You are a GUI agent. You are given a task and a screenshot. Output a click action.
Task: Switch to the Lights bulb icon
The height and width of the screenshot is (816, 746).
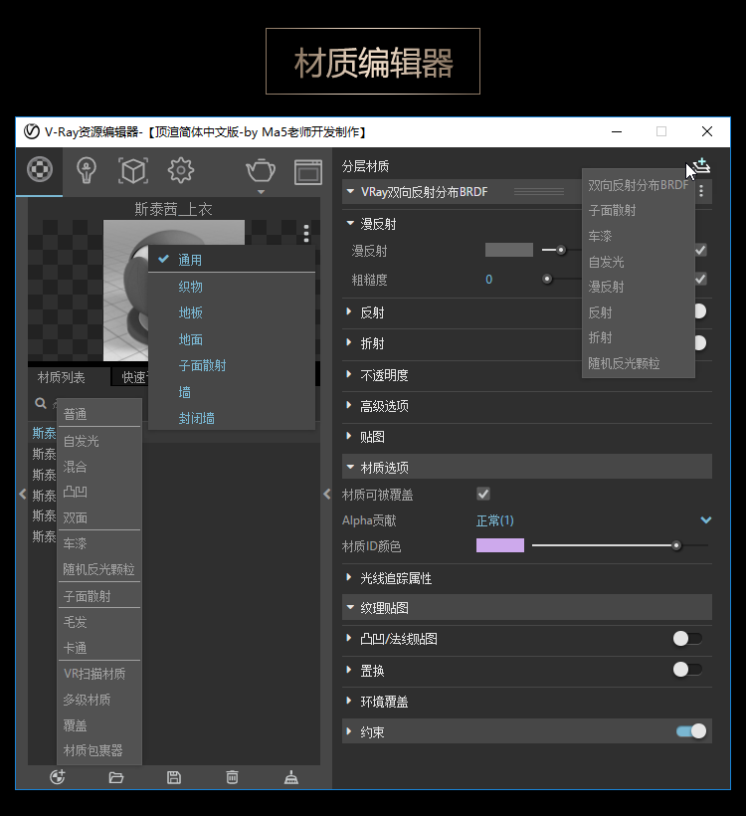pos(87,171)
